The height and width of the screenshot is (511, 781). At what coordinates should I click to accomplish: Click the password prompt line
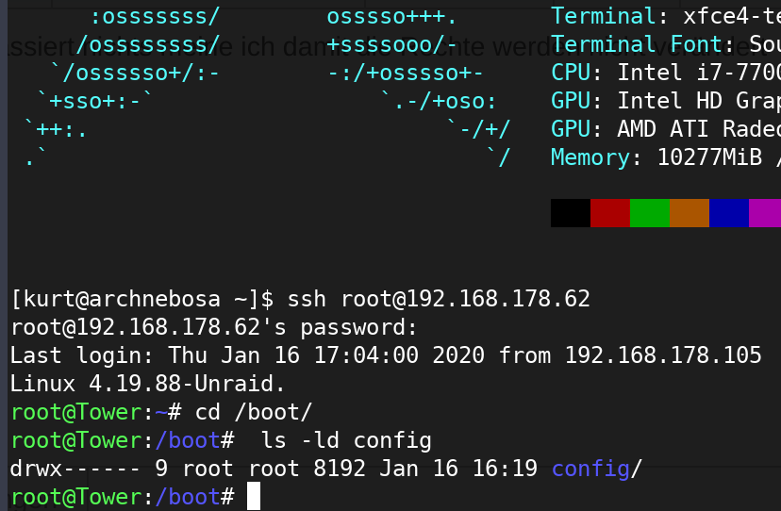214,327
